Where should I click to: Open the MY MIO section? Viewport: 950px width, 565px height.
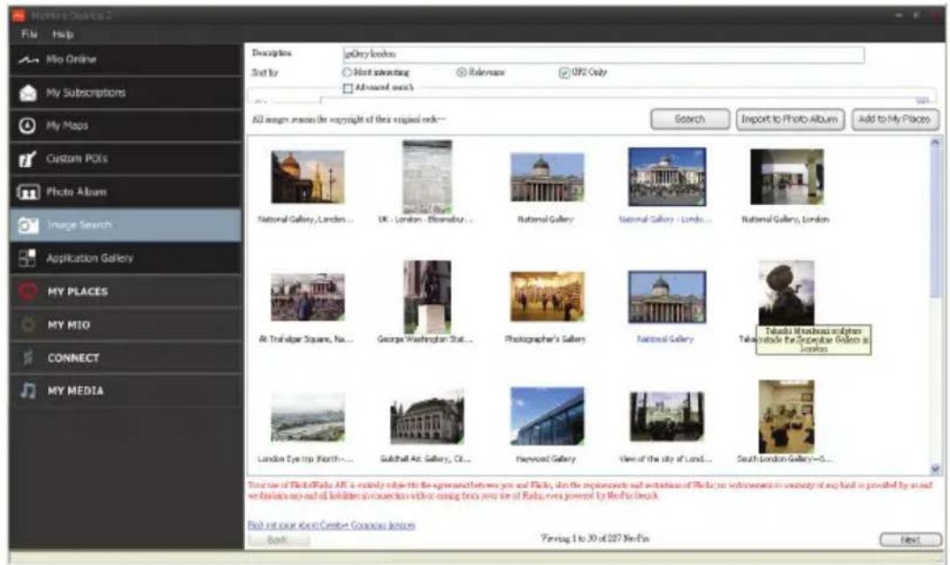point(126,324)
